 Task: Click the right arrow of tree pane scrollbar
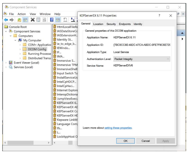coord(49,142)
